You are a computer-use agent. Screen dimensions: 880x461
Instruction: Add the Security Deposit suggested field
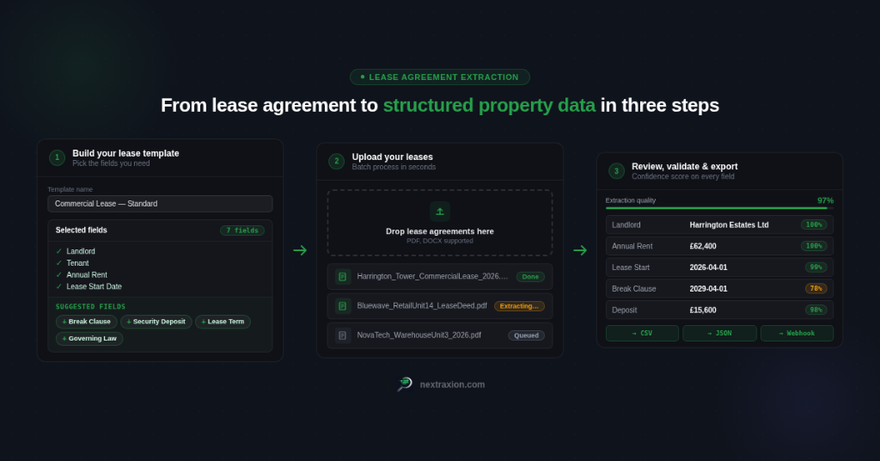[x=156, y=322]
